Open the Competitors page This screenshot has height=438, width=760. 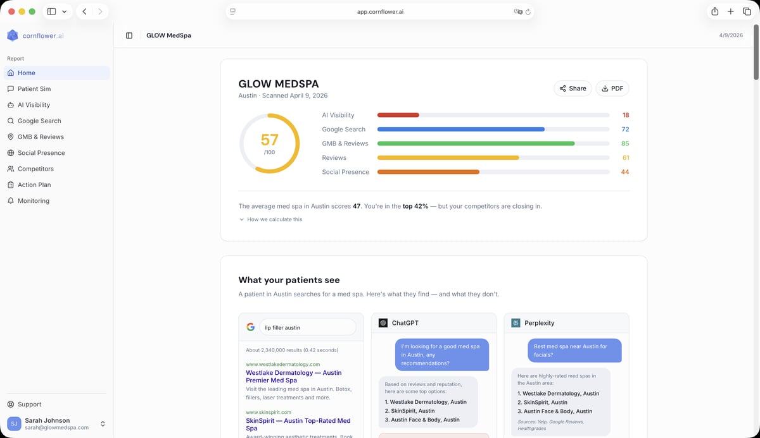[x=57, y=169]
